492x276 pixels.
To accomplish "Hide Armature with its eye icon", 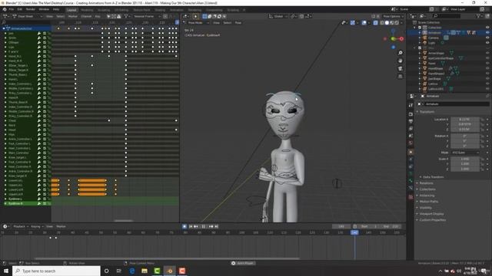I will tap(487, 32).
